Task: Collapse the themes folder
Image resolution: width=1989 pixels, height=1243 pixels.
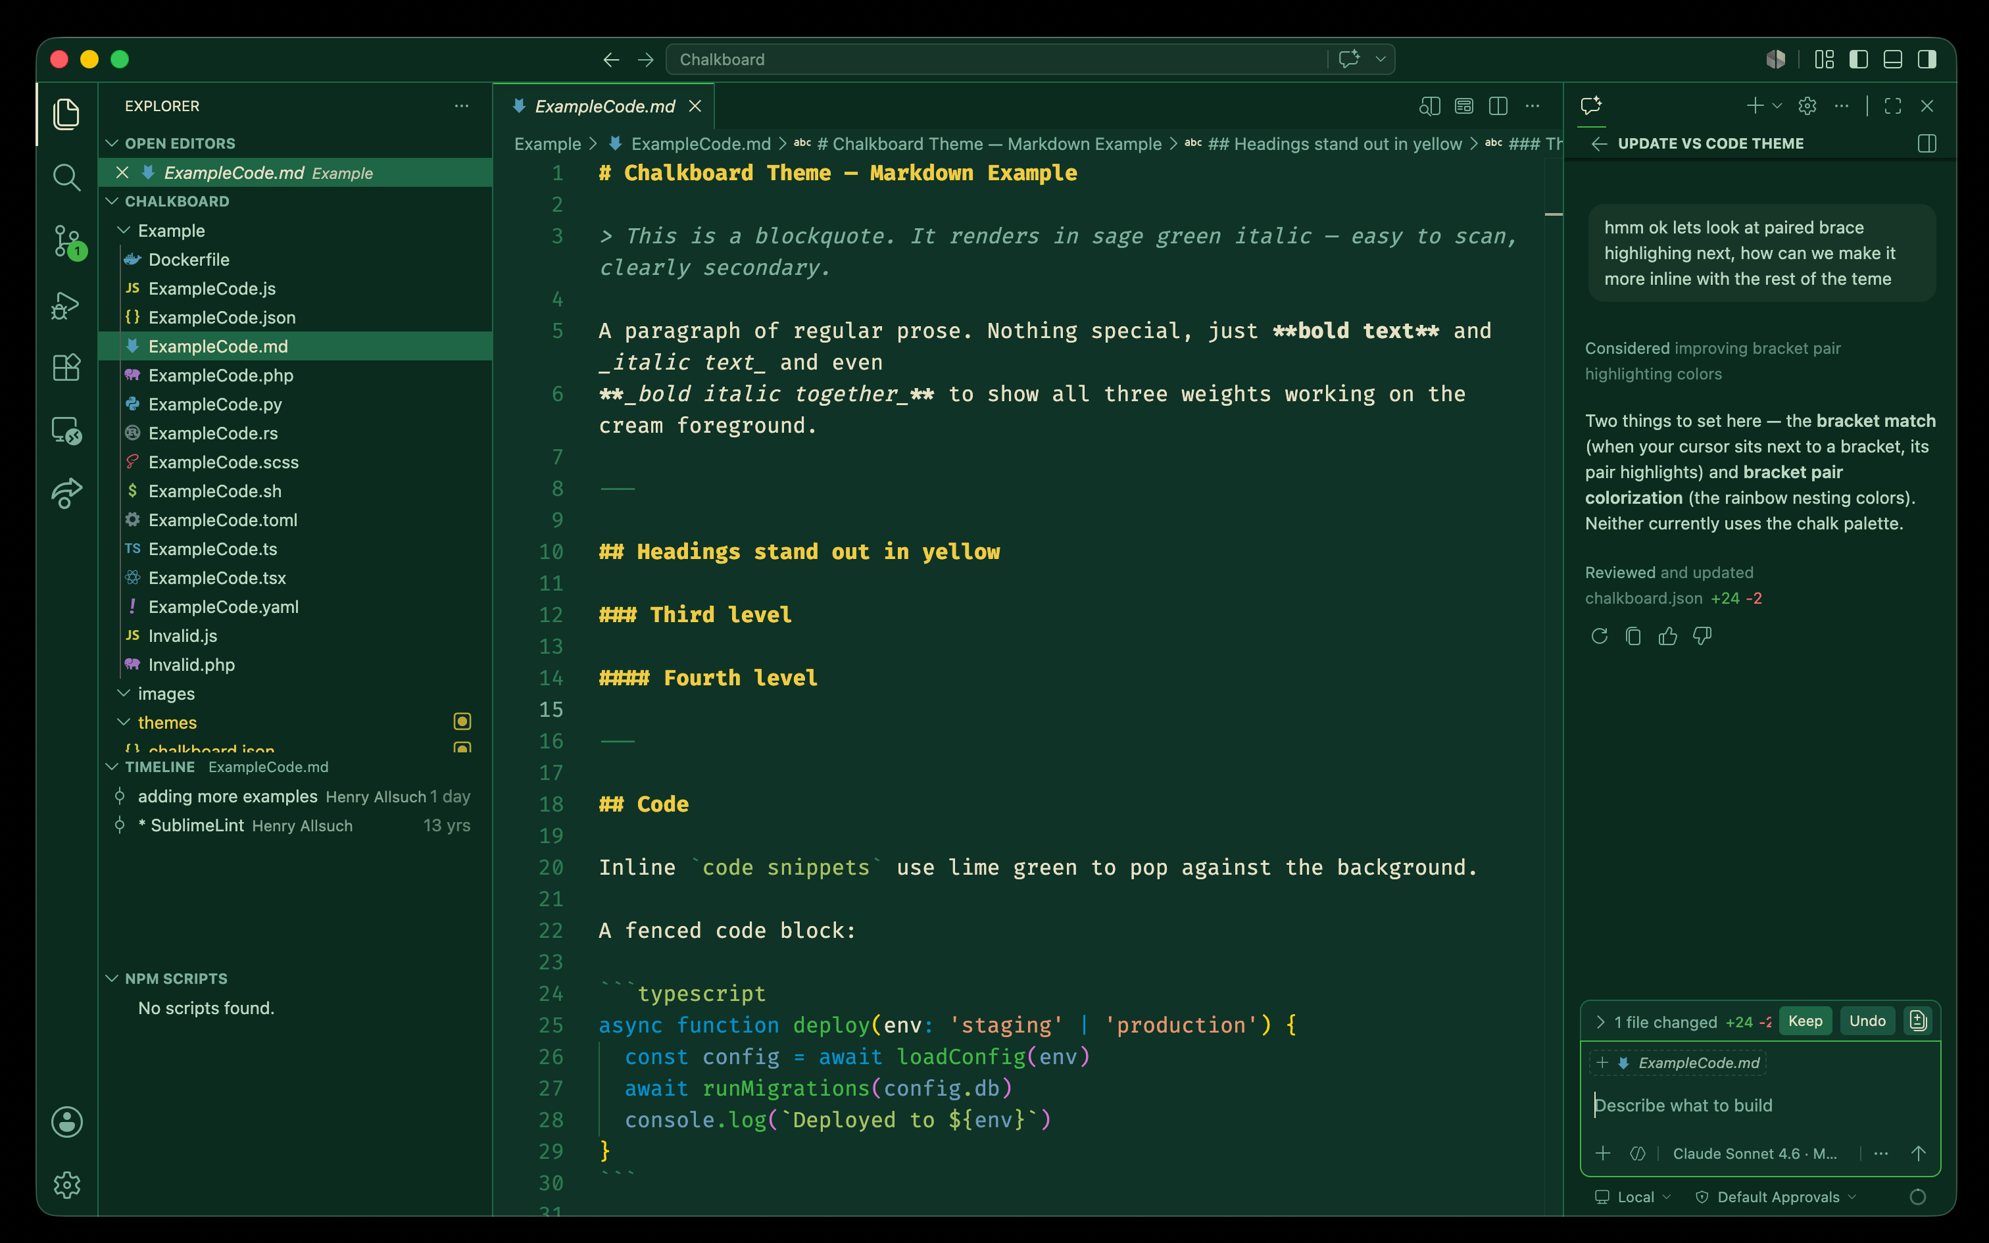Action: (x=124, y=722)
